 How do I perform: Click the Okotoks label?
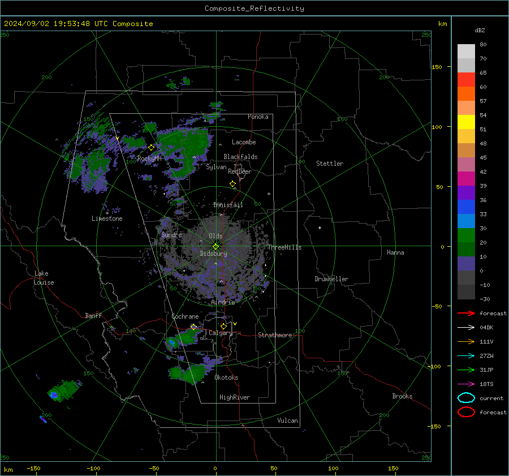tap(226, 378)
